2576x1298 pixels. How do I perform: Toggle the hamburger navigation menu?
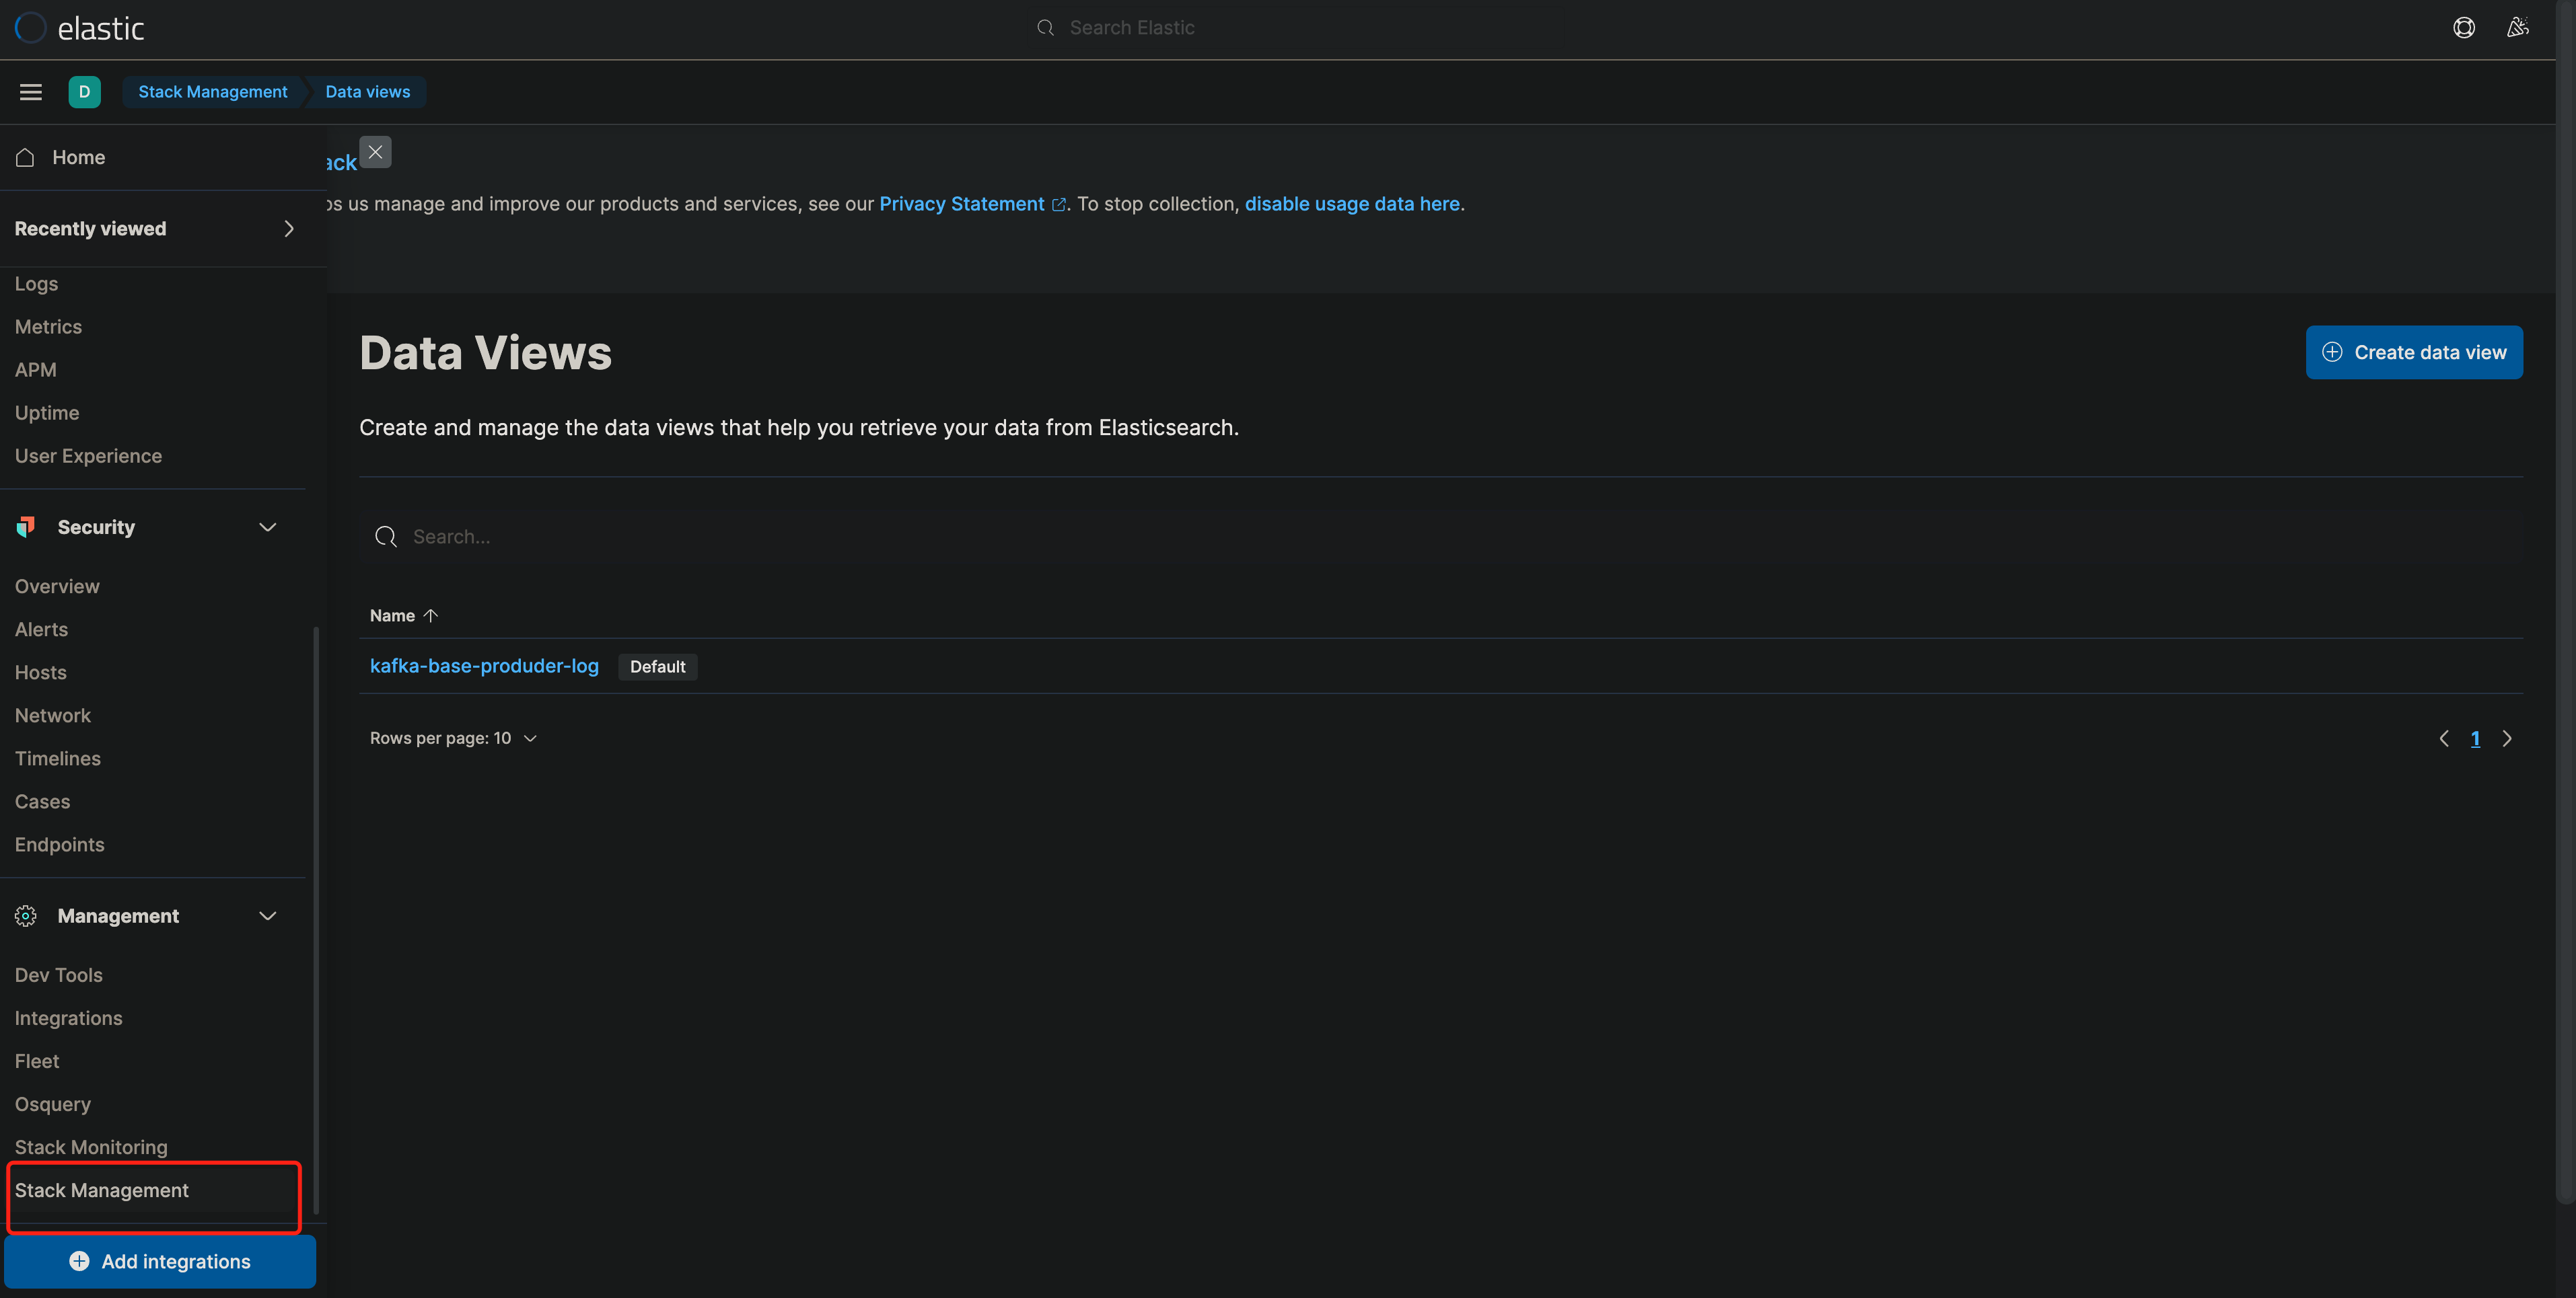31,92
